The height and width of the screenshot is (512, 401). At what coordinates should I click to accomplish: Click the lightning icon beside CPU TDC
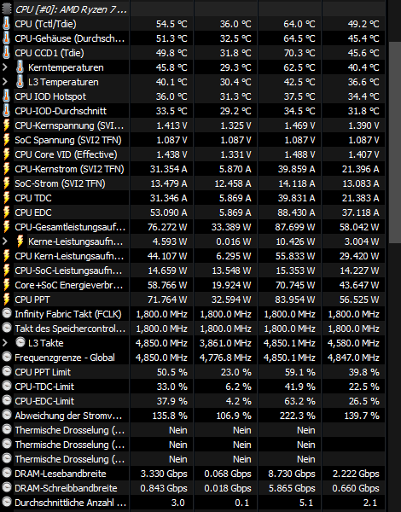[6, 198]
